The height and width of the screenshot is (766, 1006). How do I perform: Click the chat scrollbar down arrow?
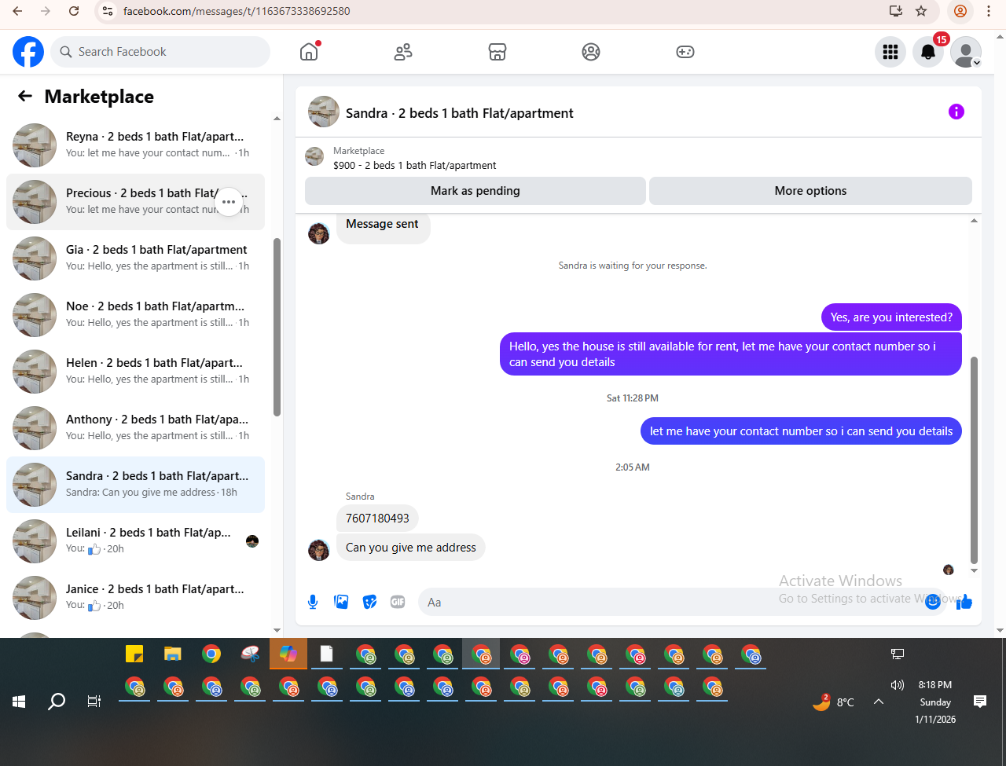[975, 571]
